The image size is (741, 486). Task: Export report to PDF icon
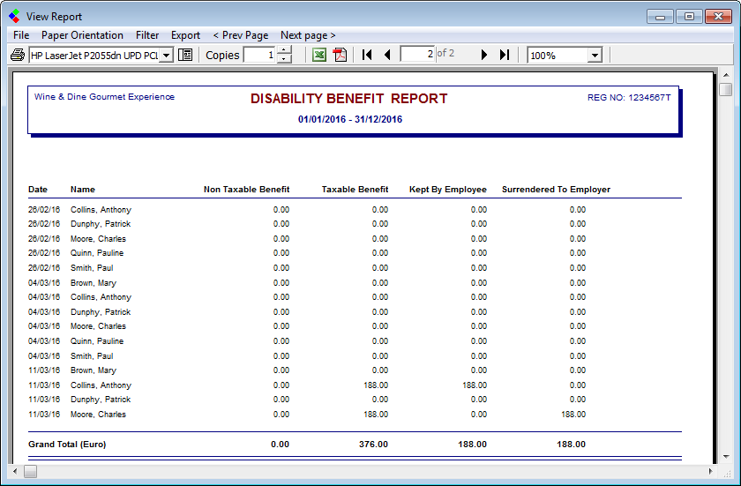click(x=340, y=56)
